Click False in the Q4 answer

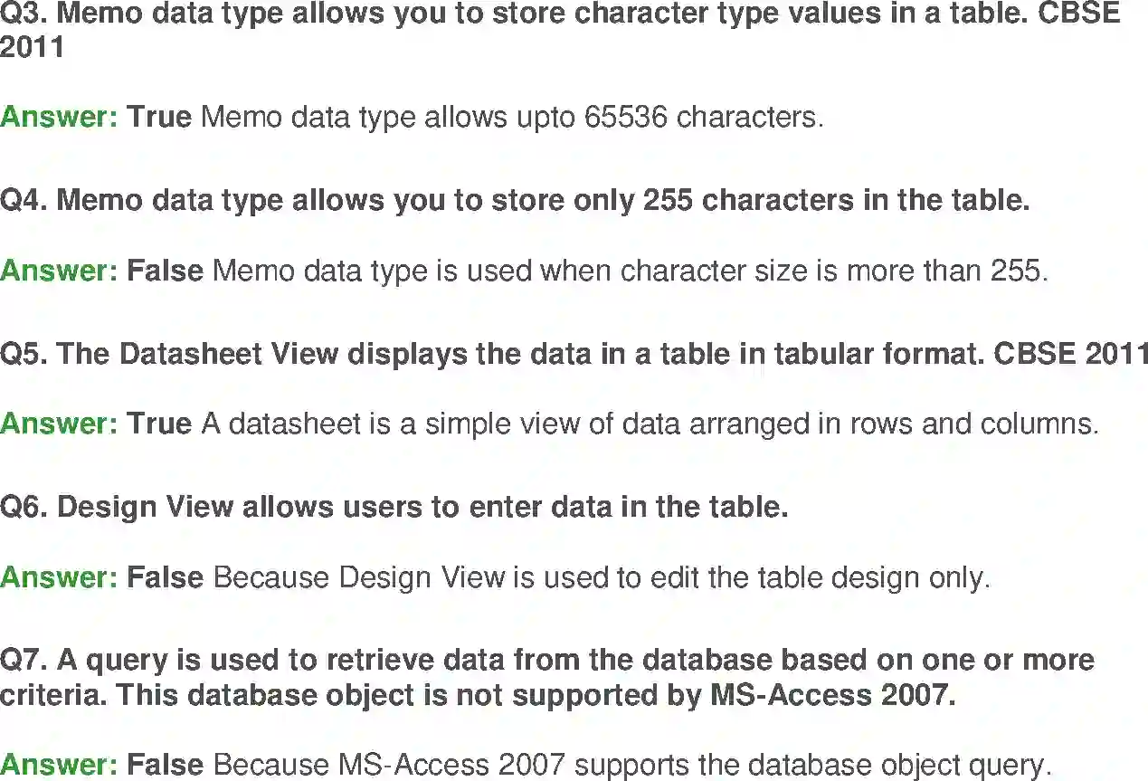click(x=165, y=271)
